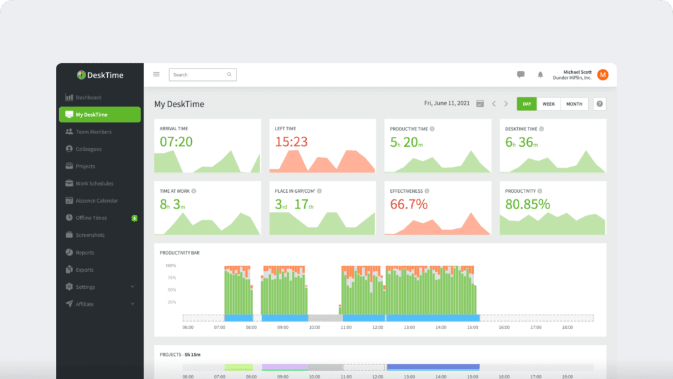Click the DeskTime logo

(100, 75)
